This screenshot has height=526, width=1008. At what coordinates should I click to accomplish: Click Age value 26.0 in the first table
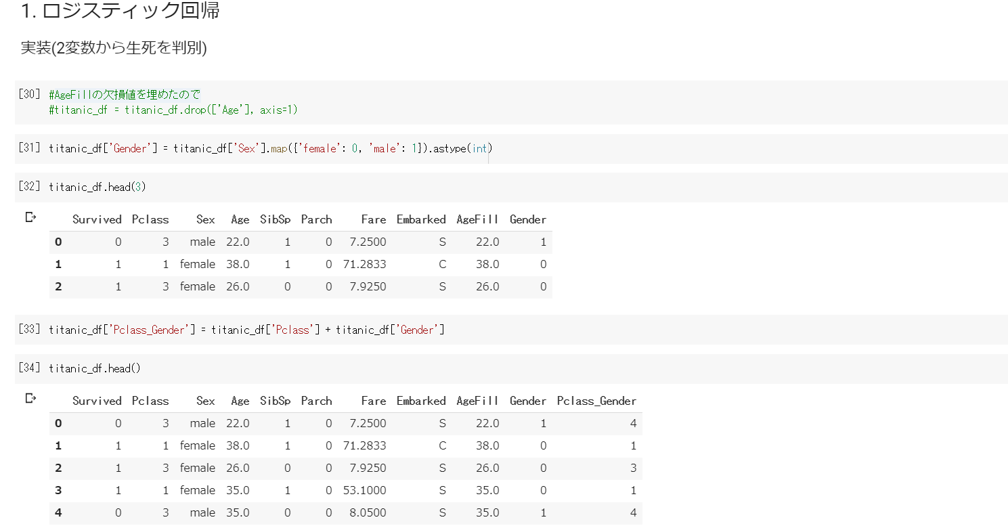(238, 286)
